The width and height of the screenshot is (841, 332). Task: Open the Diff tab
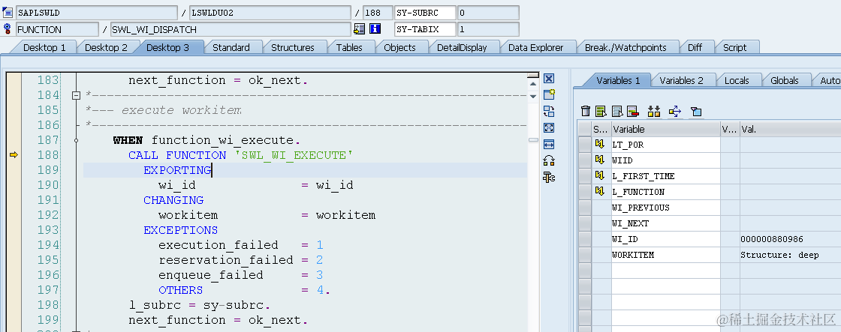(695, 47)
